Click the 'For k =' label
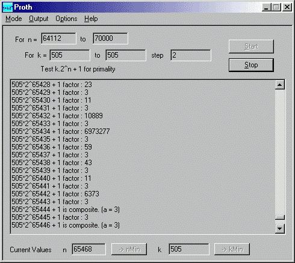Image resolution: width=295 pixels, height=263 pixels. (x=36, y=55)
